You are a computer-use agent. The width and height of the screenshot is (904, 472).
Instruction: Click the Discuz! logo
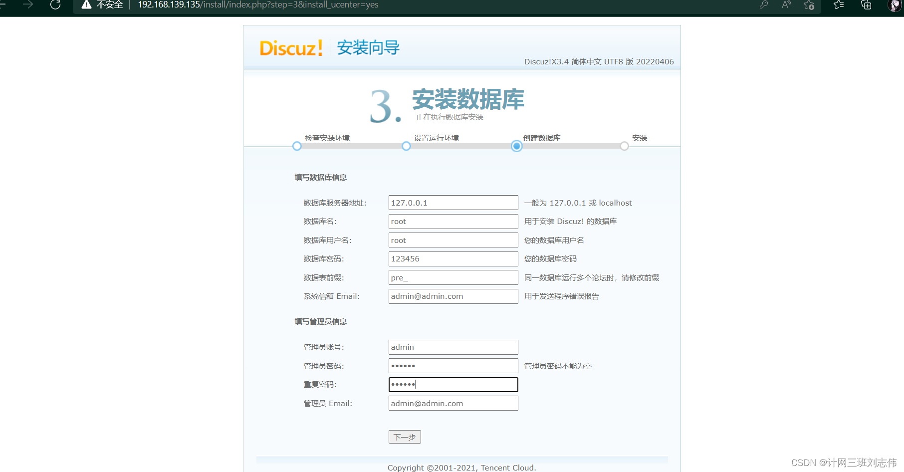click(x=291, y=47)
